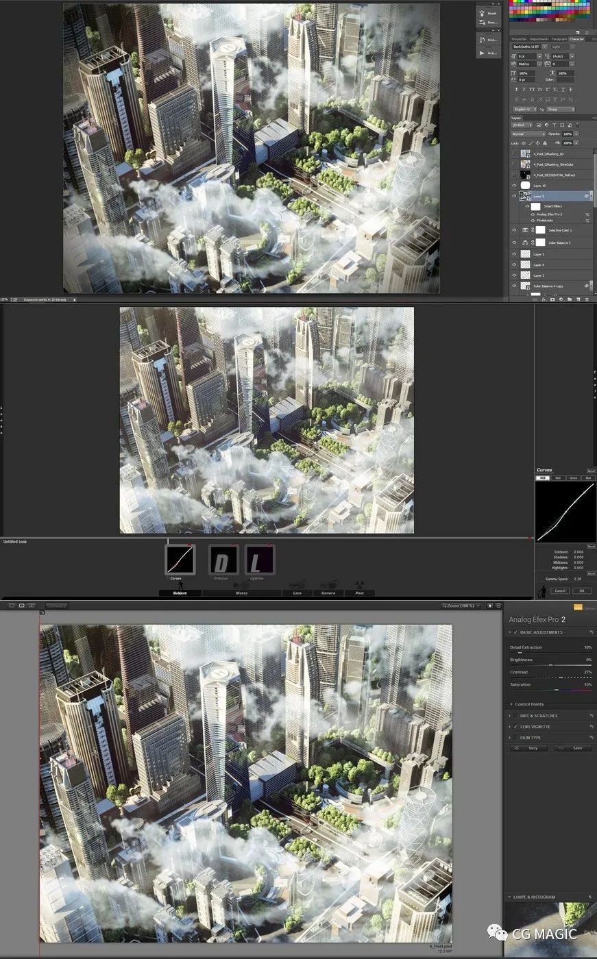Select the Matte tab in looks toolbar
597x959 pixels.
pos(241,593)
